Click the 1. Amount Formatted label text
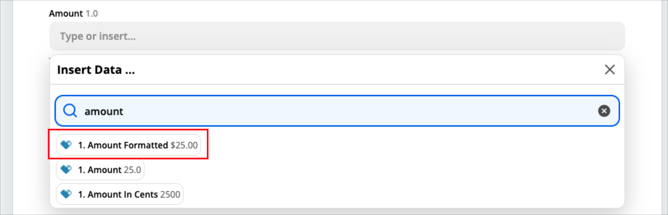The width and height of the screenshot is (668, 215). 123,145
